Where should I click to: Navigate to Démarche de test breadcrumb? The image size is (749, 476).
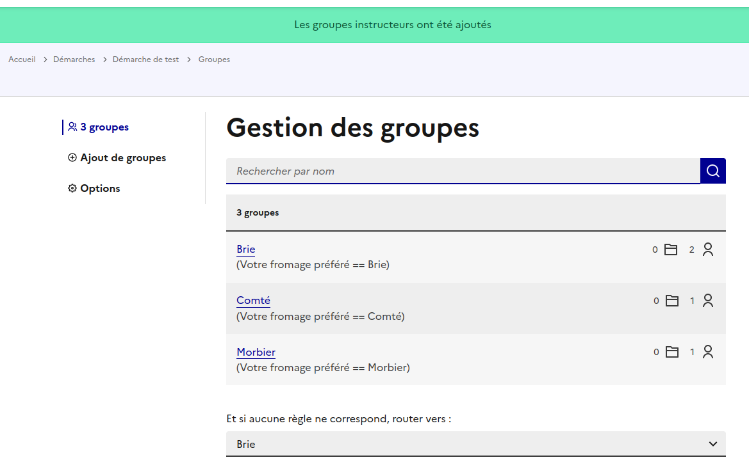145,59
